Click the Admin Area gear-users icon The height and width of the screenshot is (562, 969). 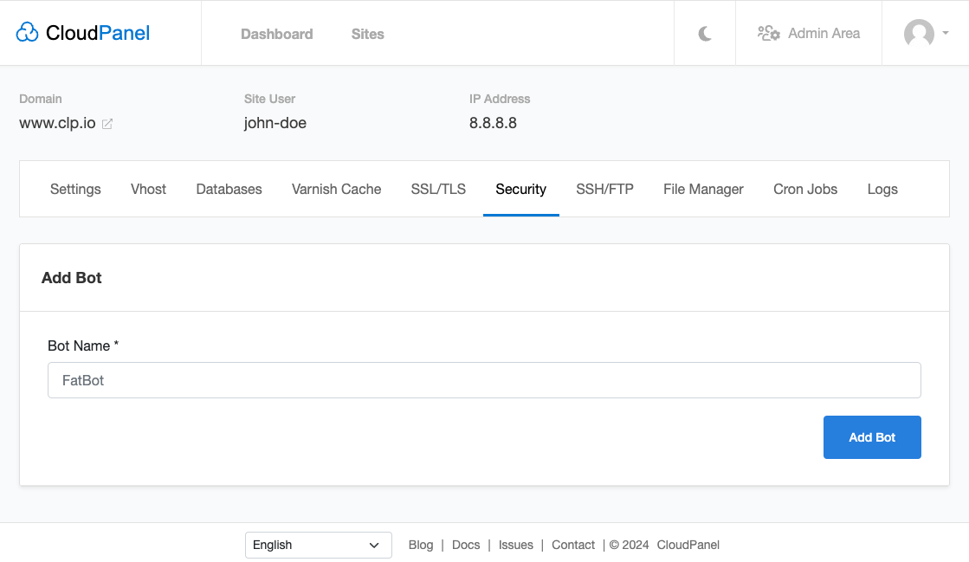[x=768, y=34]
